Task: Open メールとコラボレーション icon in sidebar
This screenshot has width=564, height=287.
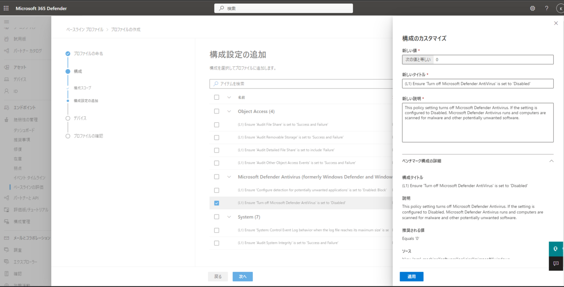Action: tap(7, 238)
